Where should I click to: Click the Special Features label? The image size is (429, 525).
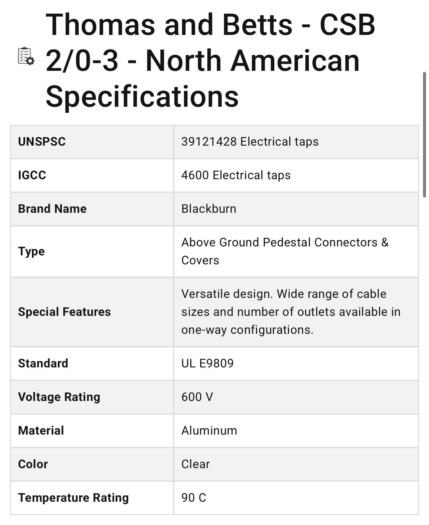click(x=64, y=312)
